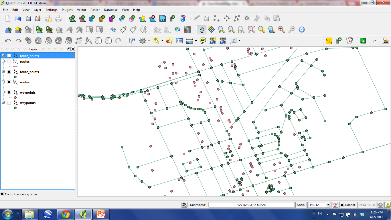This screenshot has width=391, height=220.
Task: Toggle Control rendering order checkbox
Action: [x=2, y=194]
